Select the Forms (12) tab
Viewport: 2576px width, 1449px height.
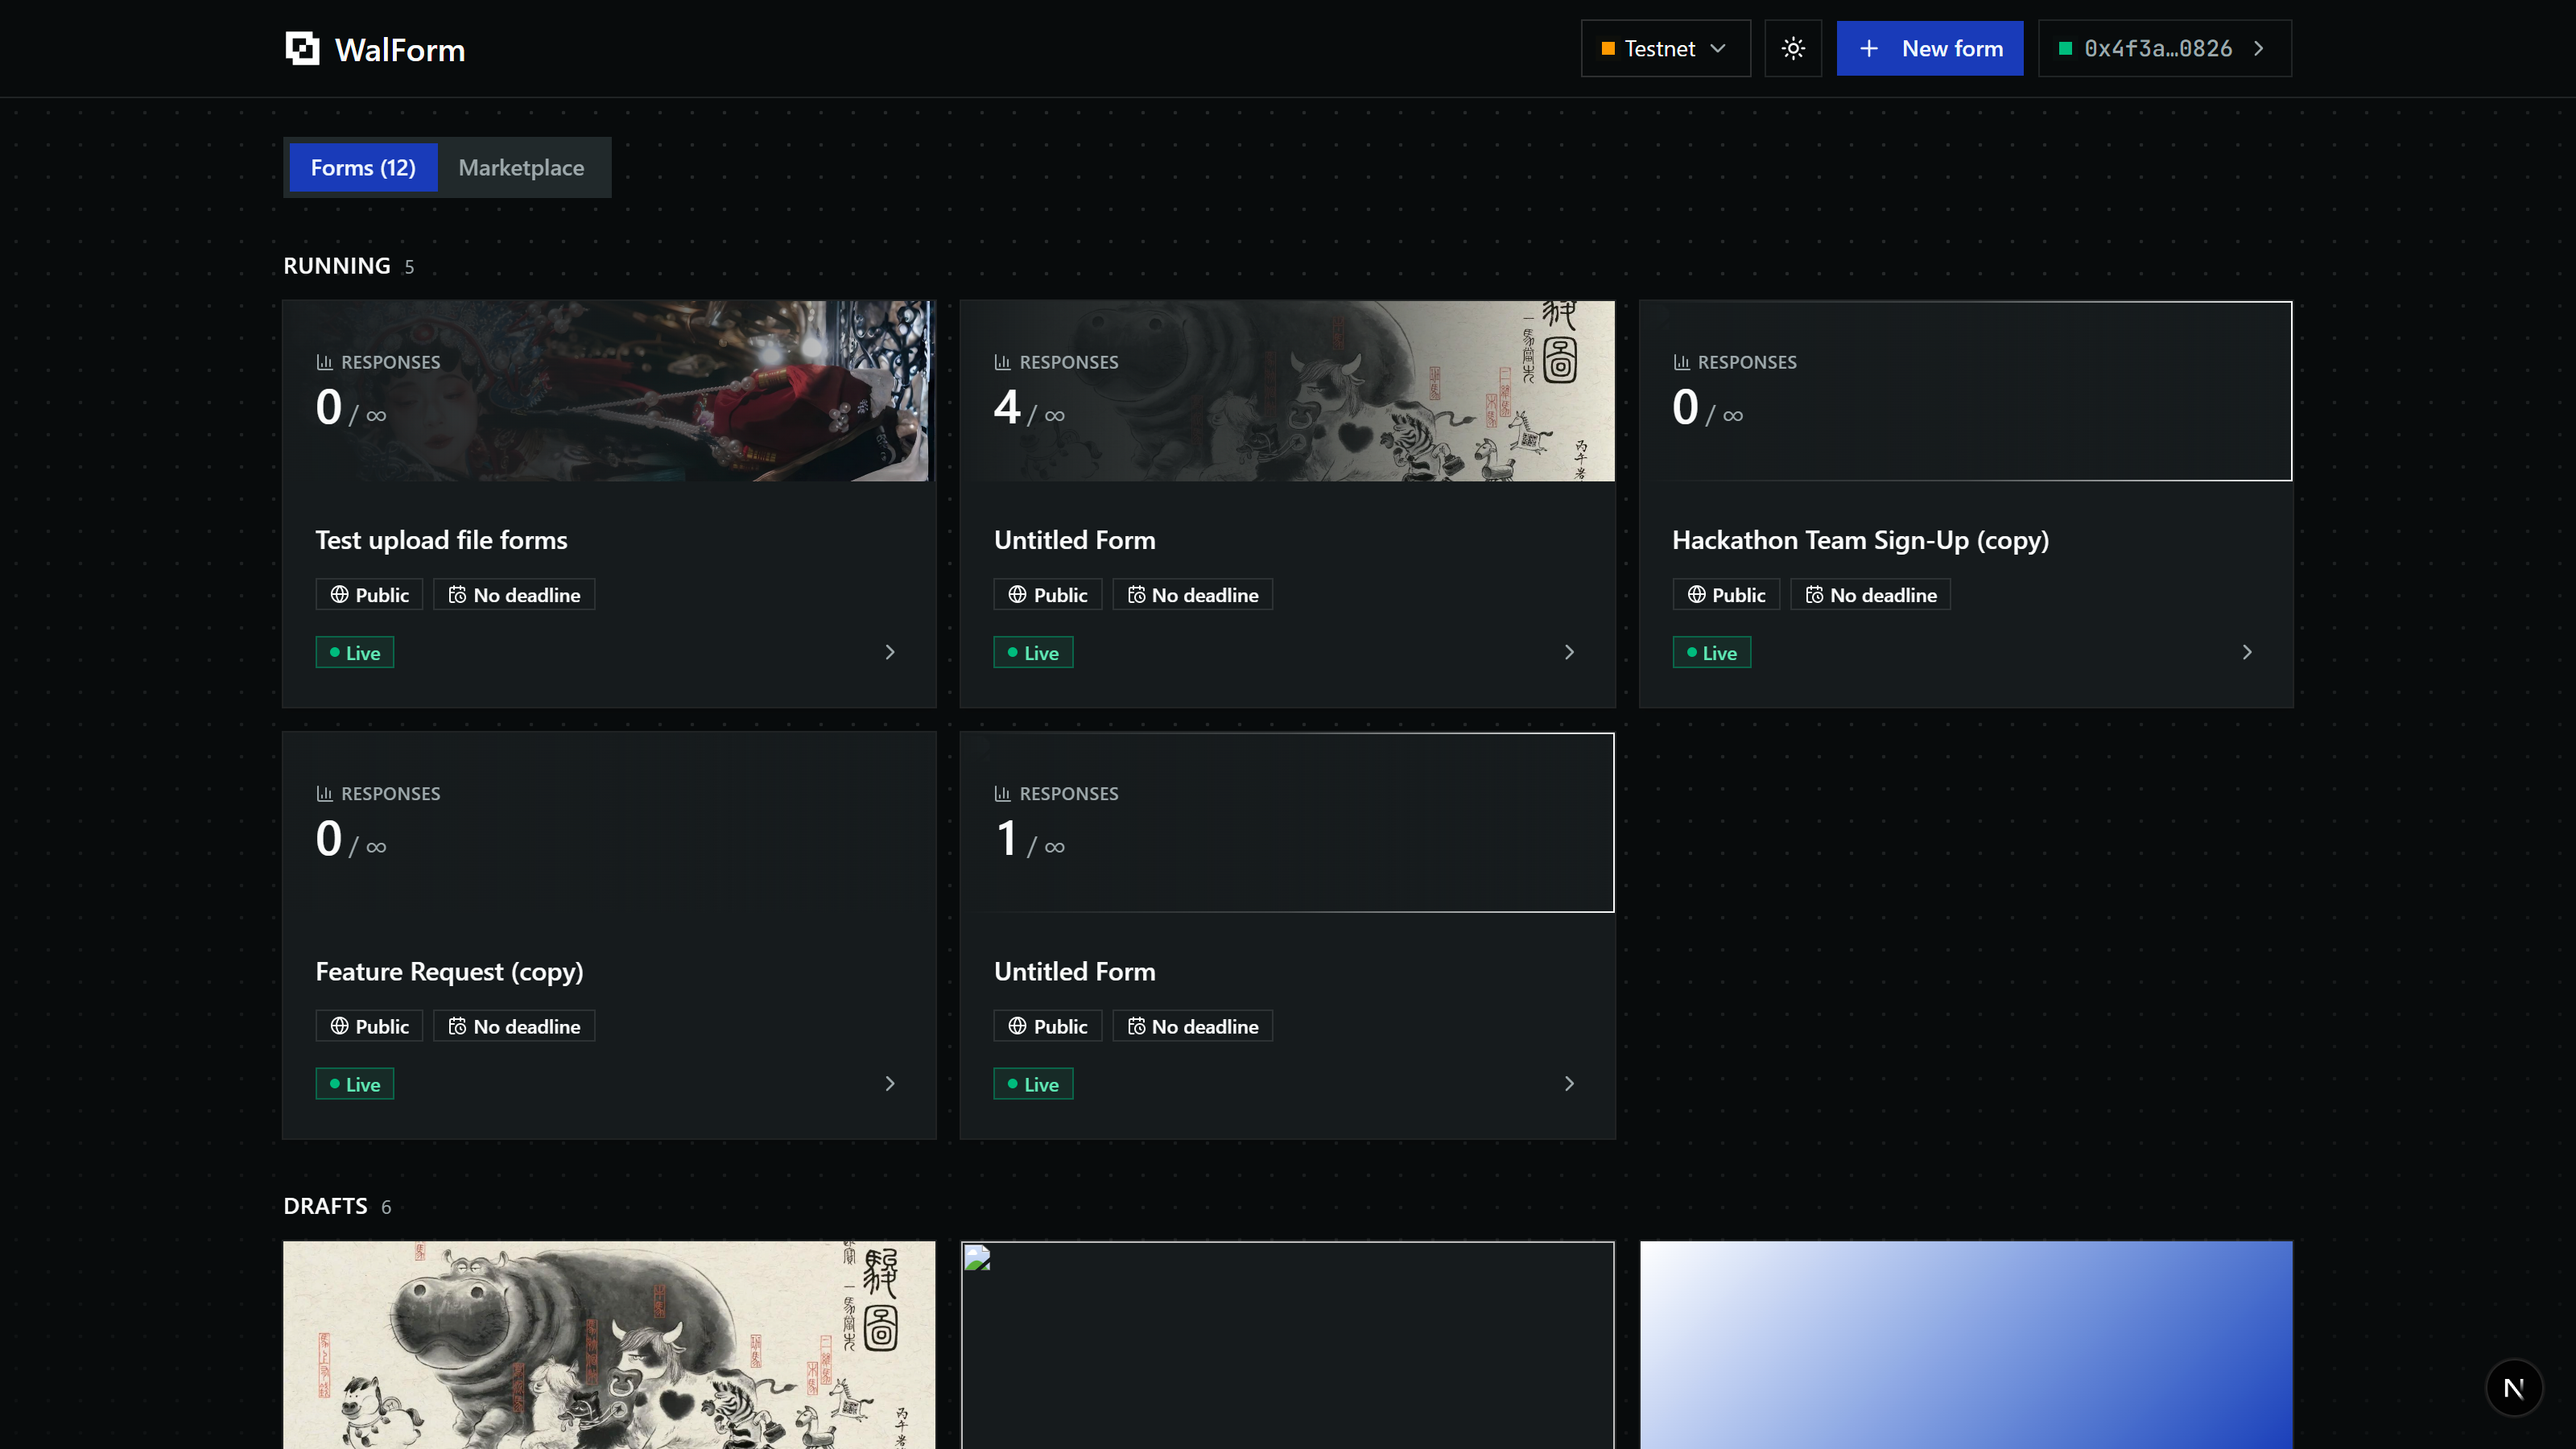pyautogui.click(x=363, y=167)
